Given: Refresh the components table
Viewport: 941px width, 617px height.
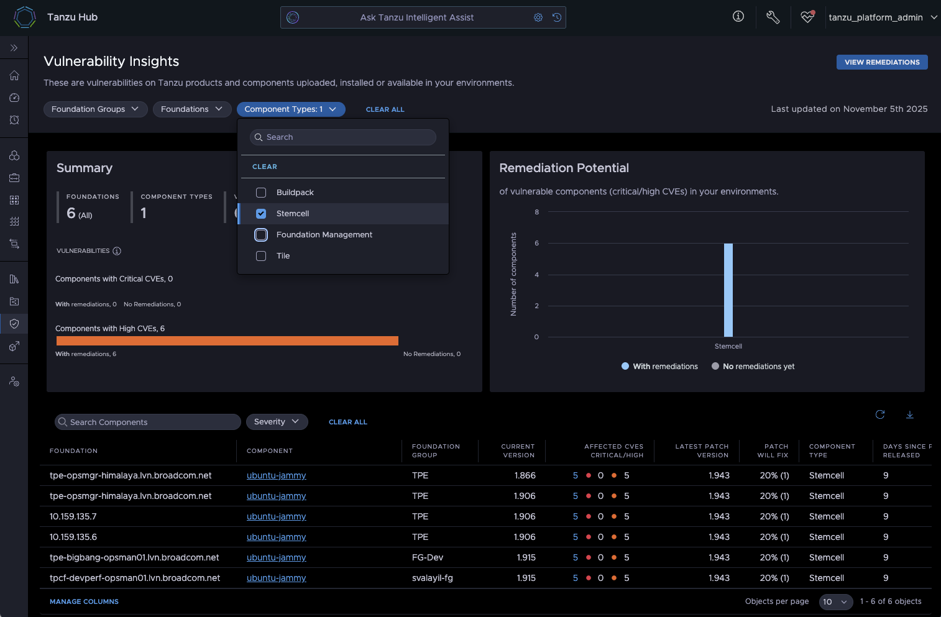Looking at the screenshot, I should click(x=880, y=414).
